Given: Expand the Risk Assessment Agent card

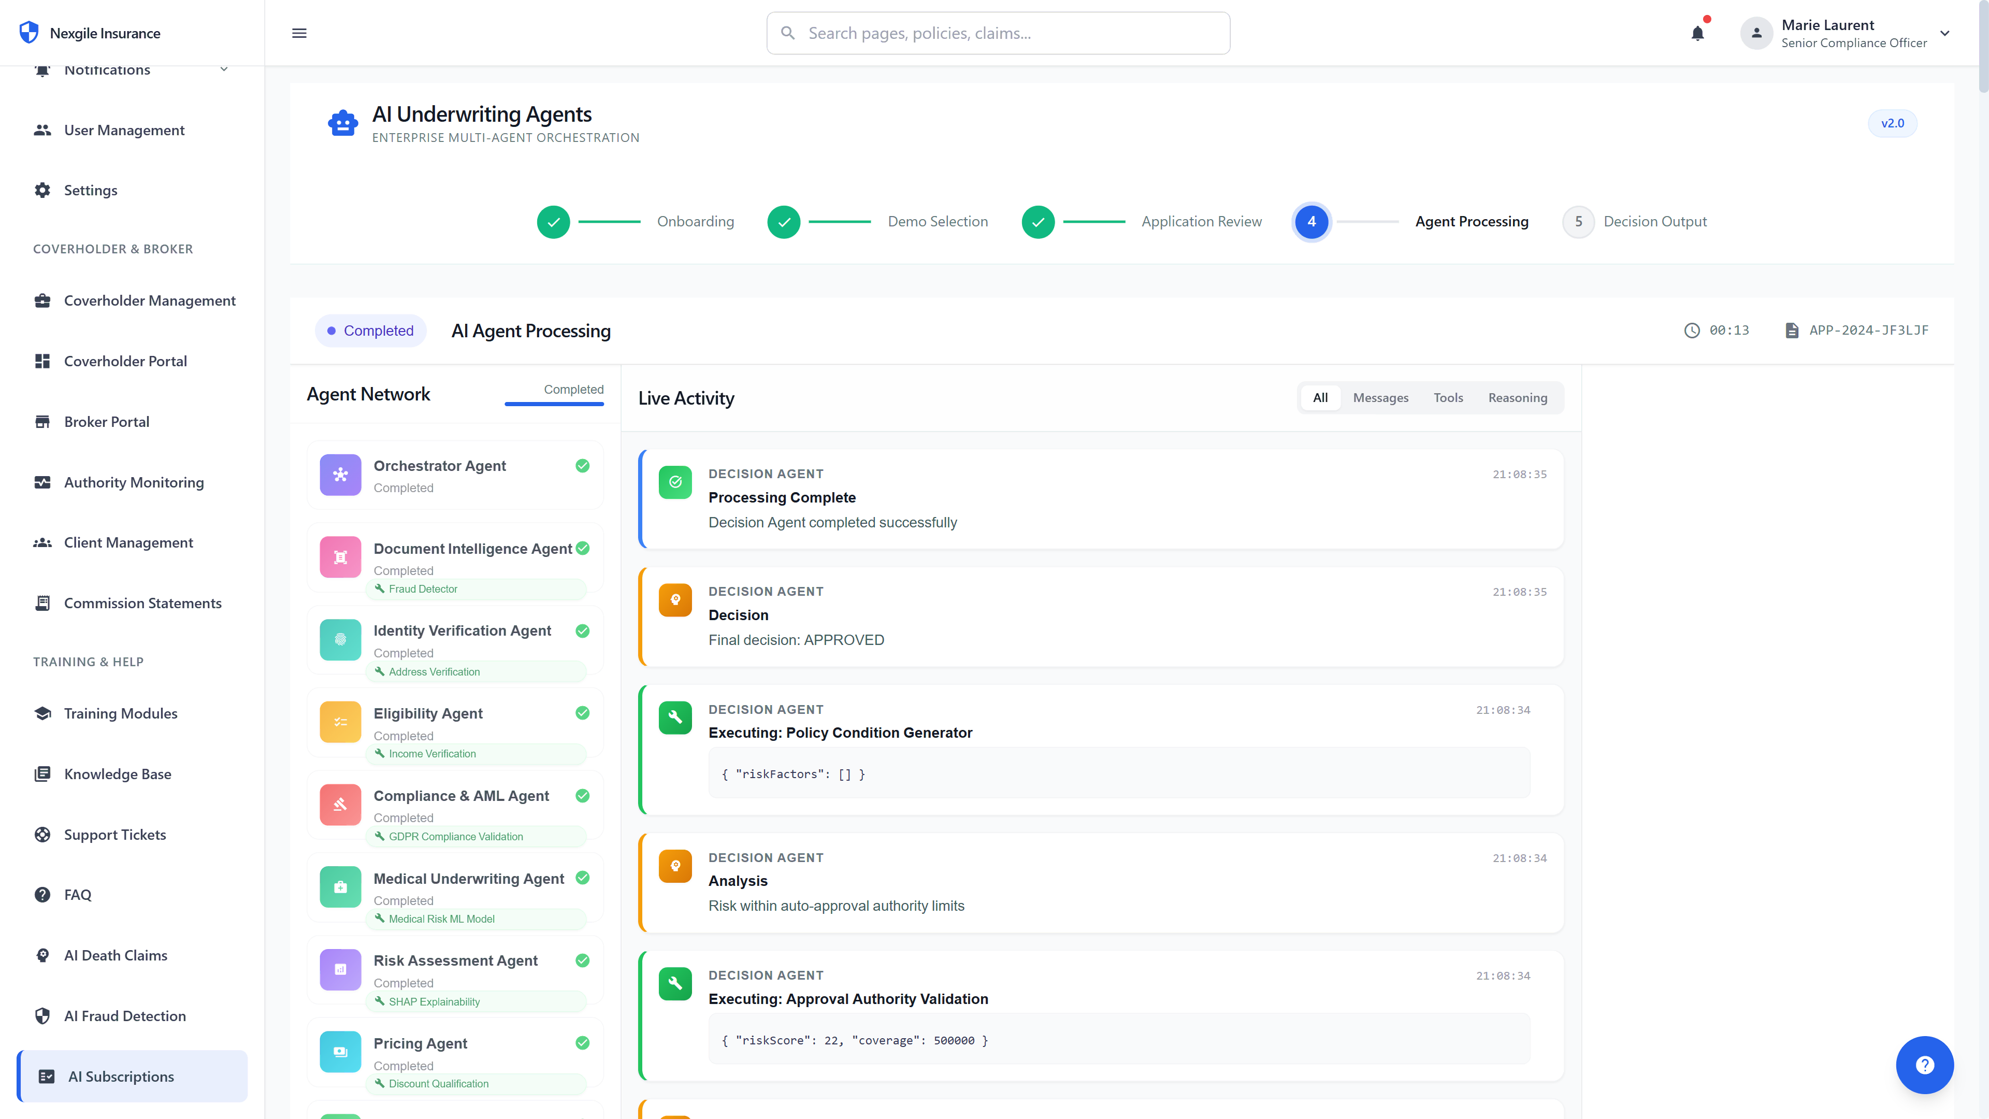Looking at the screenshot, I should pyautogui.click(x=455, y=971).
